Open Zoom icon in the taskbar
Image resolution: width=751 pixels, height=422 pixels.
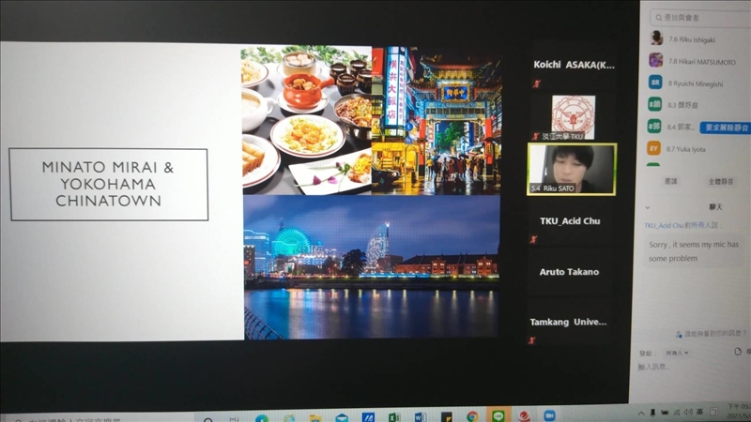coord(550,416)
